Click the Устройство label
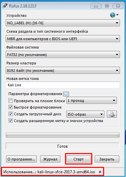This screenshot has width=126, height=177. tap(17, 16)
